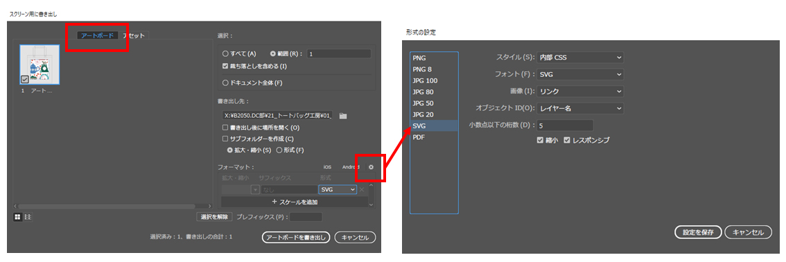Focus the プレフィックス (P) input field

pyautogui.click(x=306, y=217)
